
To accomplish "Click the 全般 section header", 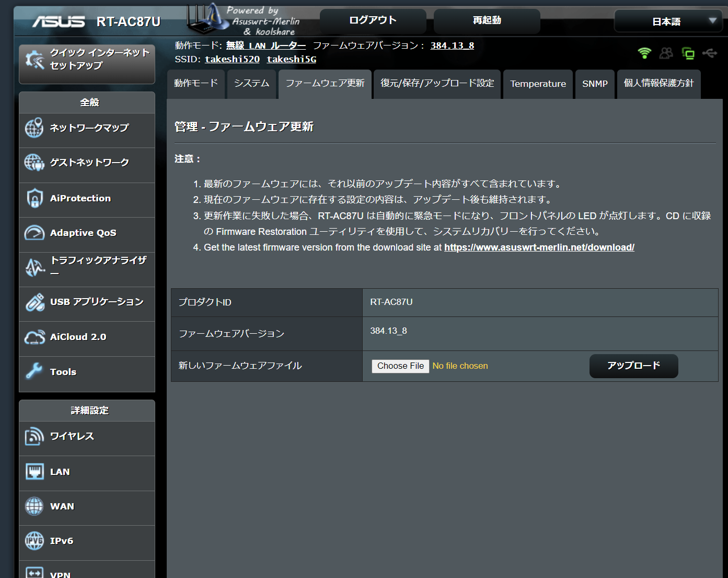I will tap(89, 103).
